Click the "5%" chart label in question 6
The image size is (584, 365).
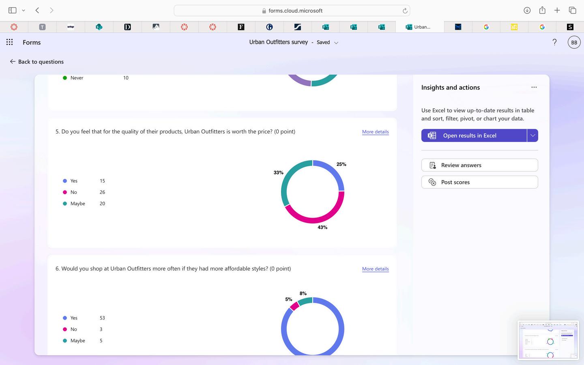point(289,299)
